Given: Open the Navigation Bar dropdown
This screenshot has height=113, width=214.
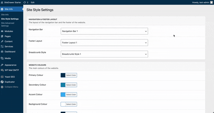Looking at the screenshot, I should [x=104, y=31].
